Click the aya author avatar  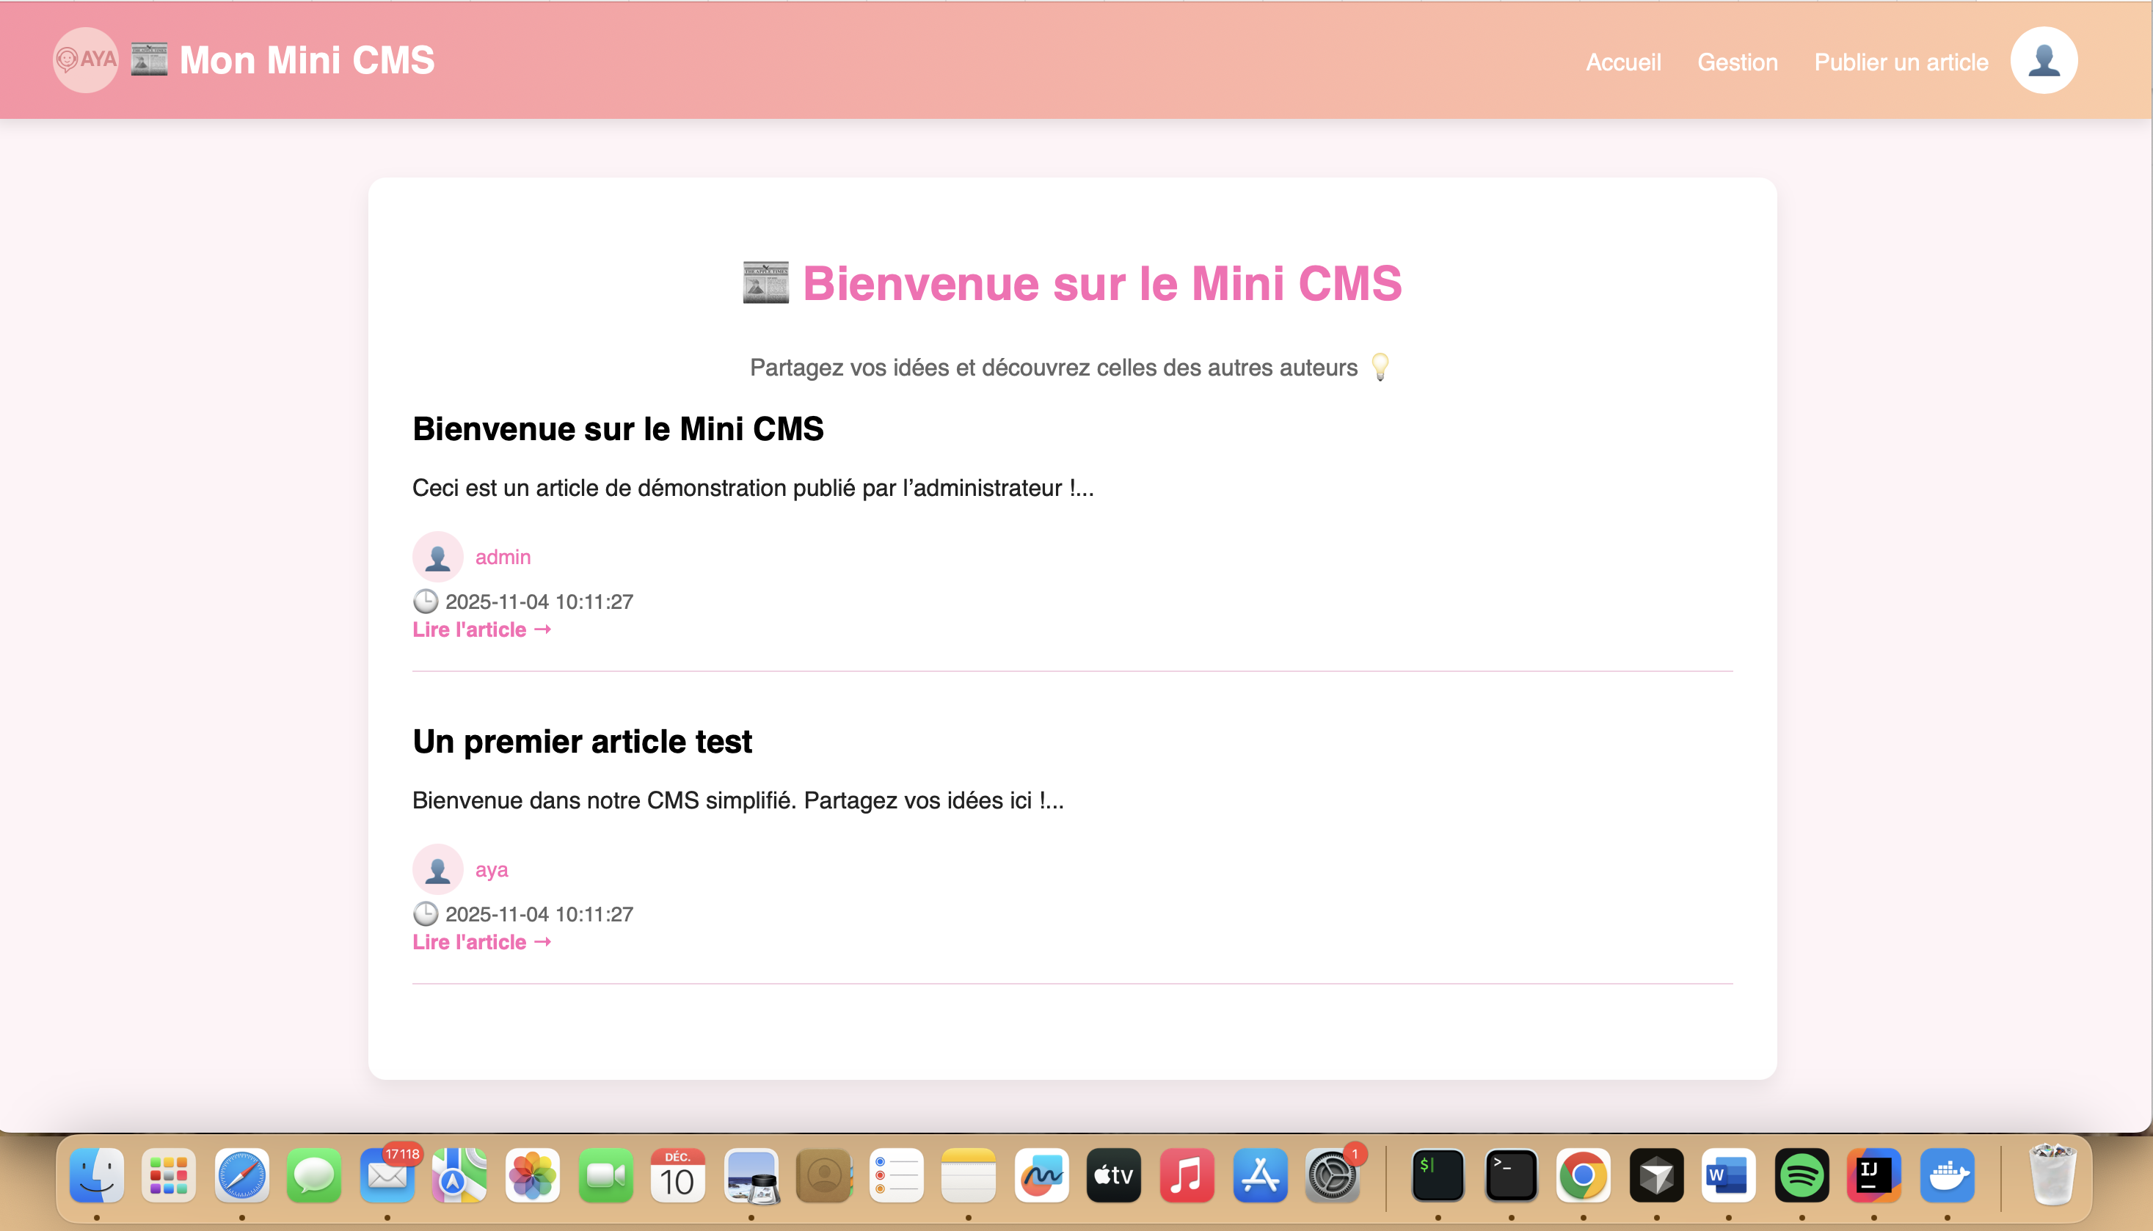coord(437,869)
